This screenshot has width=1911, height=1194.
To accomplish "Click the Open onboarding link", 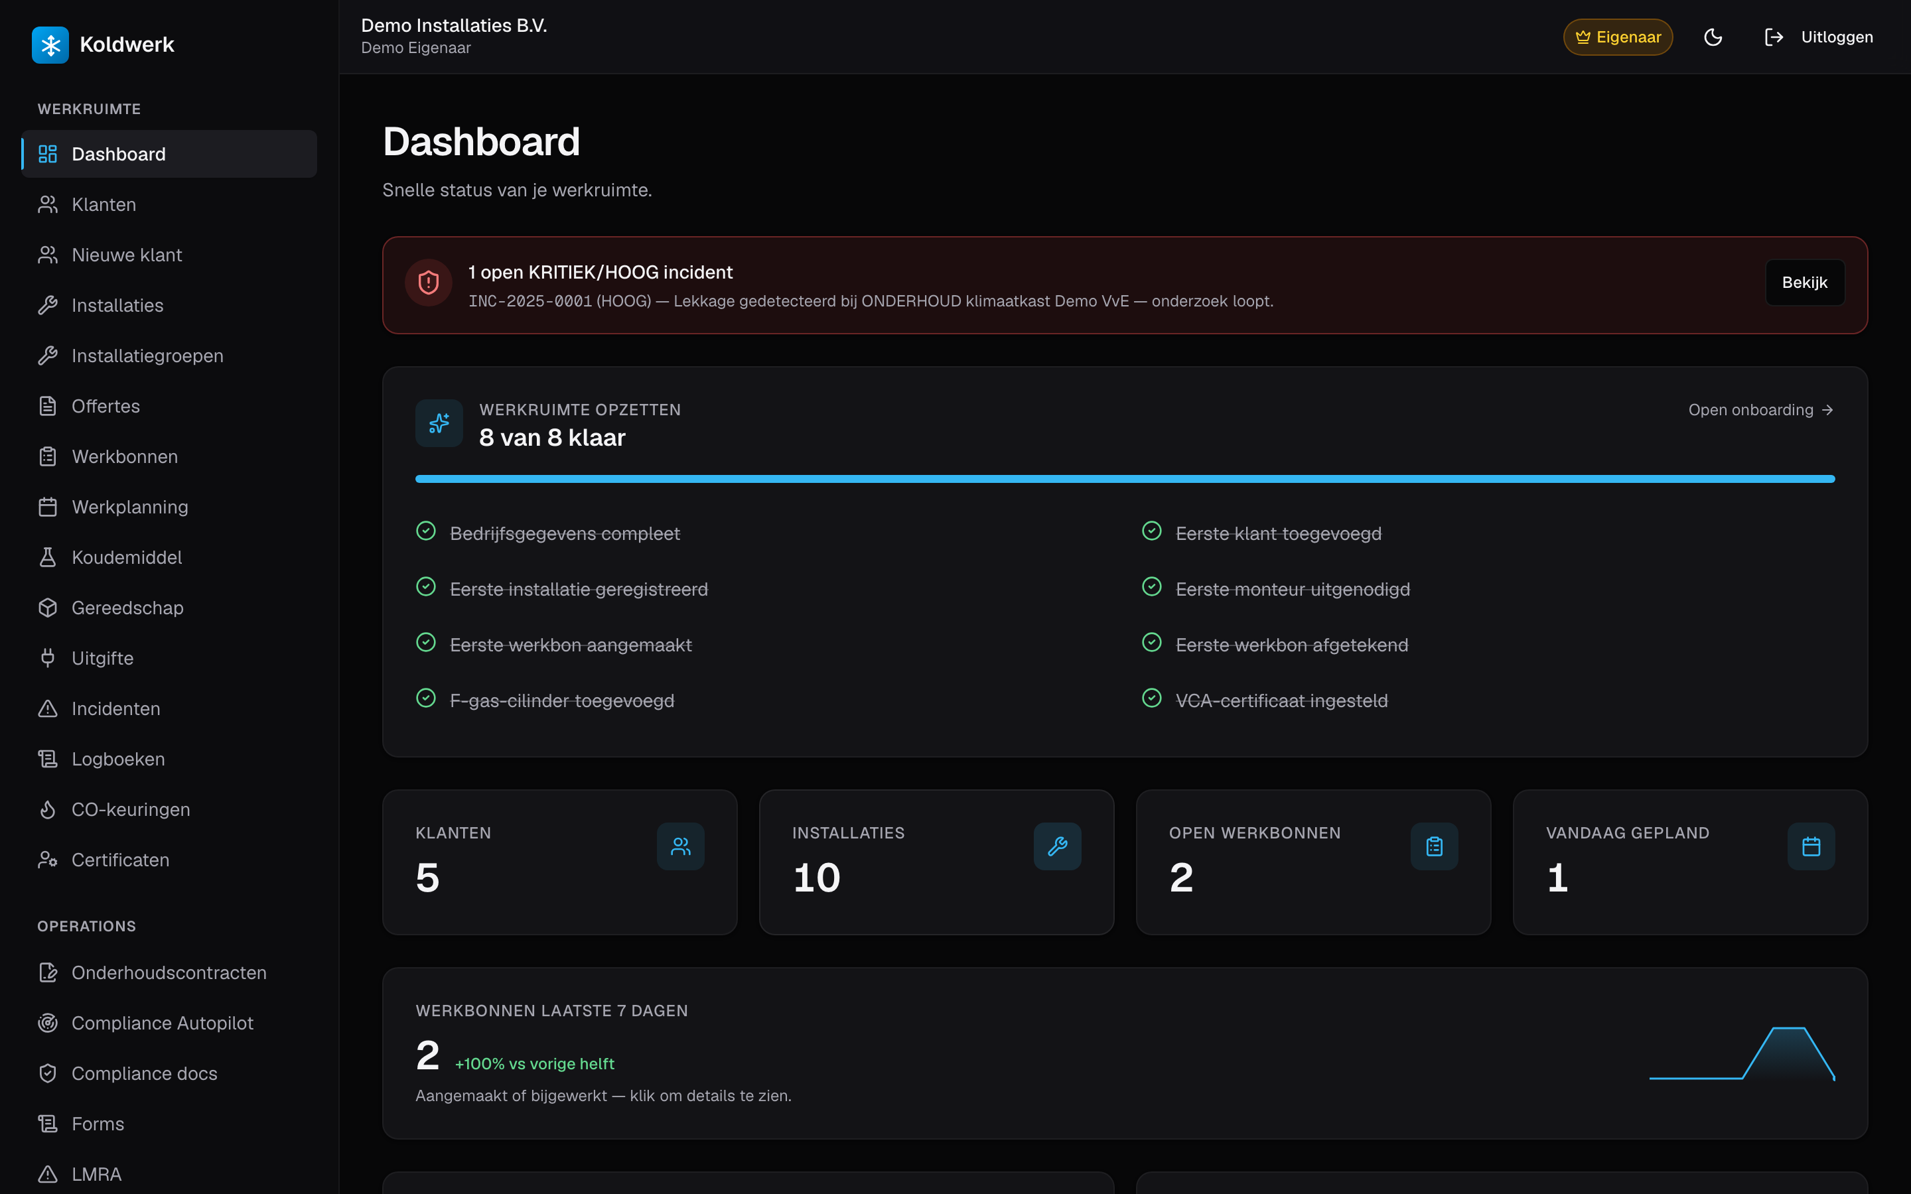I will pos(1760,410).
